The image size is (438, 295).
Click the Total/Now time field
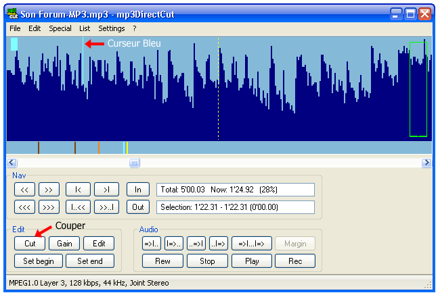pos(236,190)
